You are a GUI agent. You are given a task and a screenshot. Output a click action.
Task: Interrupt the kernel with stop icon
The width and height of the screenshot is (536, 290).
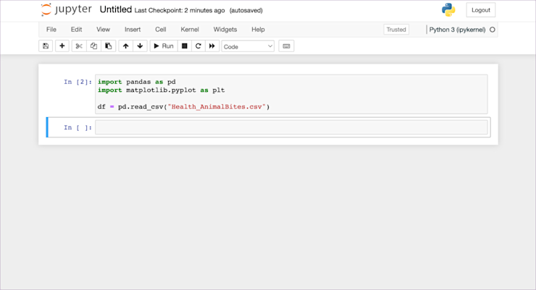184,46
